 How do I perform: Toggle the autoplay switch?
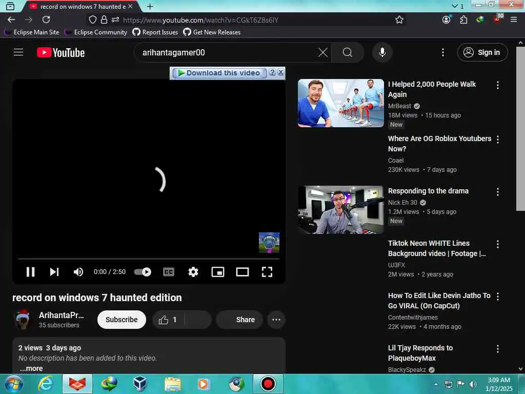point(143,272)
